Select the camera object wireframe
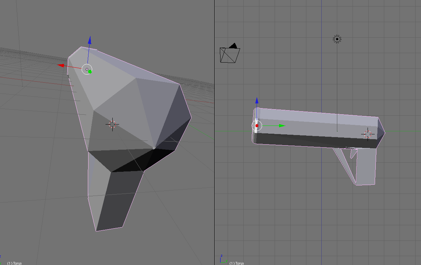Screen dimensions: 421x265 (230, 54)
